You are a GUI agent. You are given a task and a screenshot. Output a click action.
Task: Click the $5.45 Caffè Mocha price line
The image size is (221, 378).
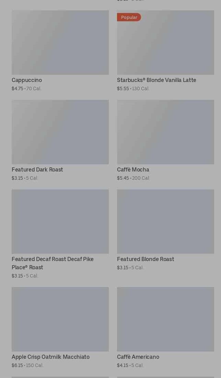133,178
